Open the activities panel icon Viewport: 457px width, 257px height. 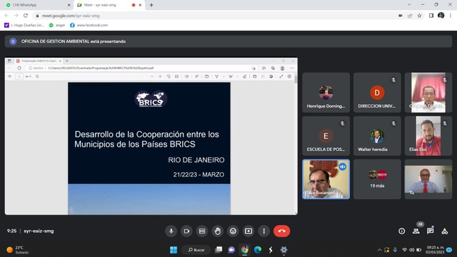click(444, 231)
